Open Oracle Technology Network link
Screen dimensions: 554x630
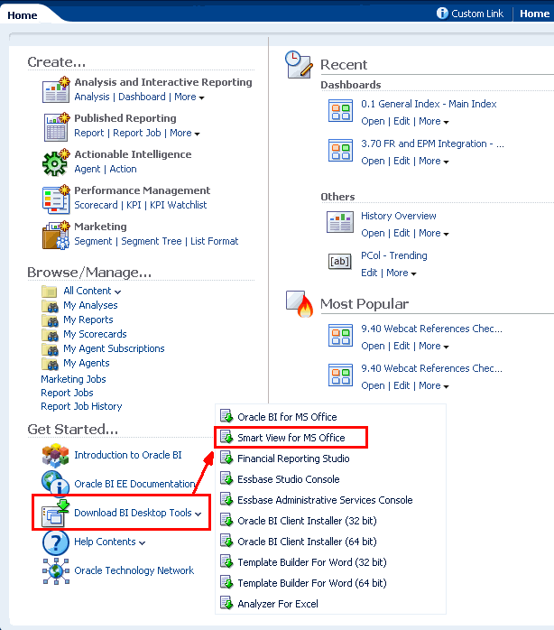click(134, 570)
